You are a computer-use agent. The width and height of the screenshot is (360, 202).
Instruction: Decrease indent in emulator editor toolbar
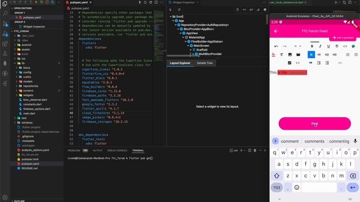(x=327, y=63)
